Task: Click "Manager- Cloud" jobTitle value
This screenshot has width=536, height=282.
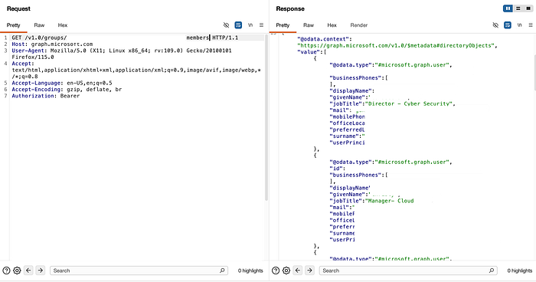Action: click(389, 201)
